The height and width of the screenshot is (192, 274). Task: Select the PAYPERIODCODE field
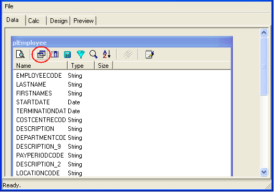point(40,155)
